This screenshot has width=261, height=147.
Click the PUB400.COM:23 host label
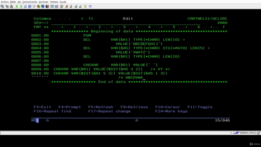click(248, 133)
